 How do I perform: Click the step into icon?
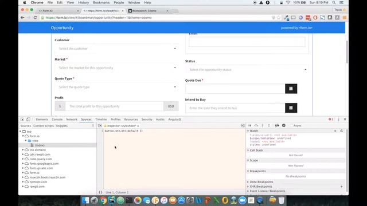point(263,126)
